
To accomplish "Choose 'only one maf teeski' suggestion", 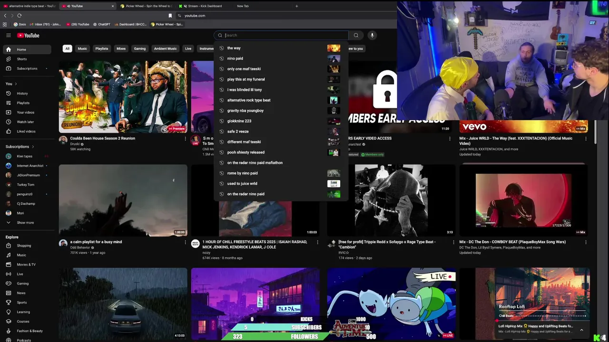I will (x=281, y=69).
